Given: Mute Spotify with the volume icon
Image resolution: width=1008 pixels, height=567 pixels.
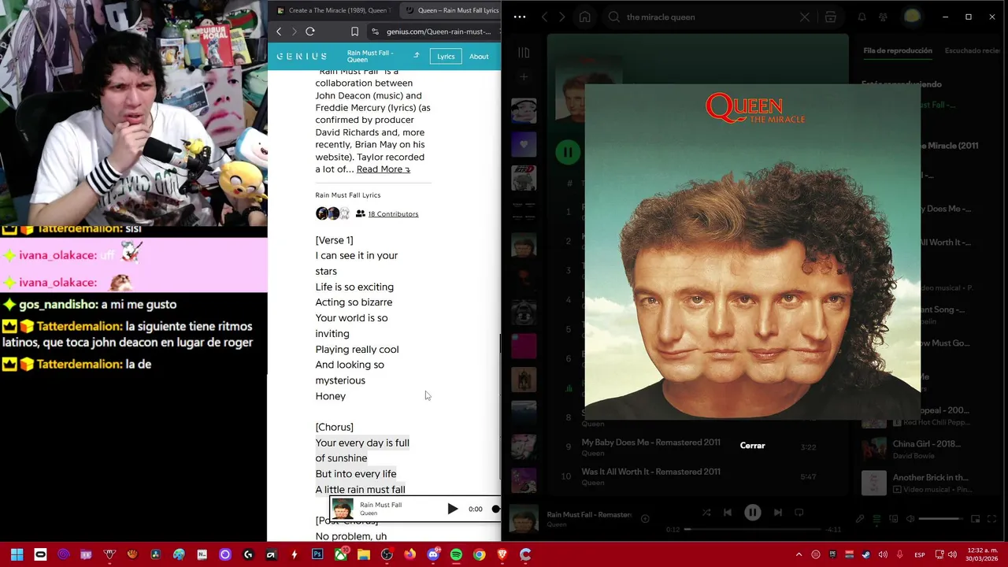Looking at the screenshot, I should [x=910, y=519].
